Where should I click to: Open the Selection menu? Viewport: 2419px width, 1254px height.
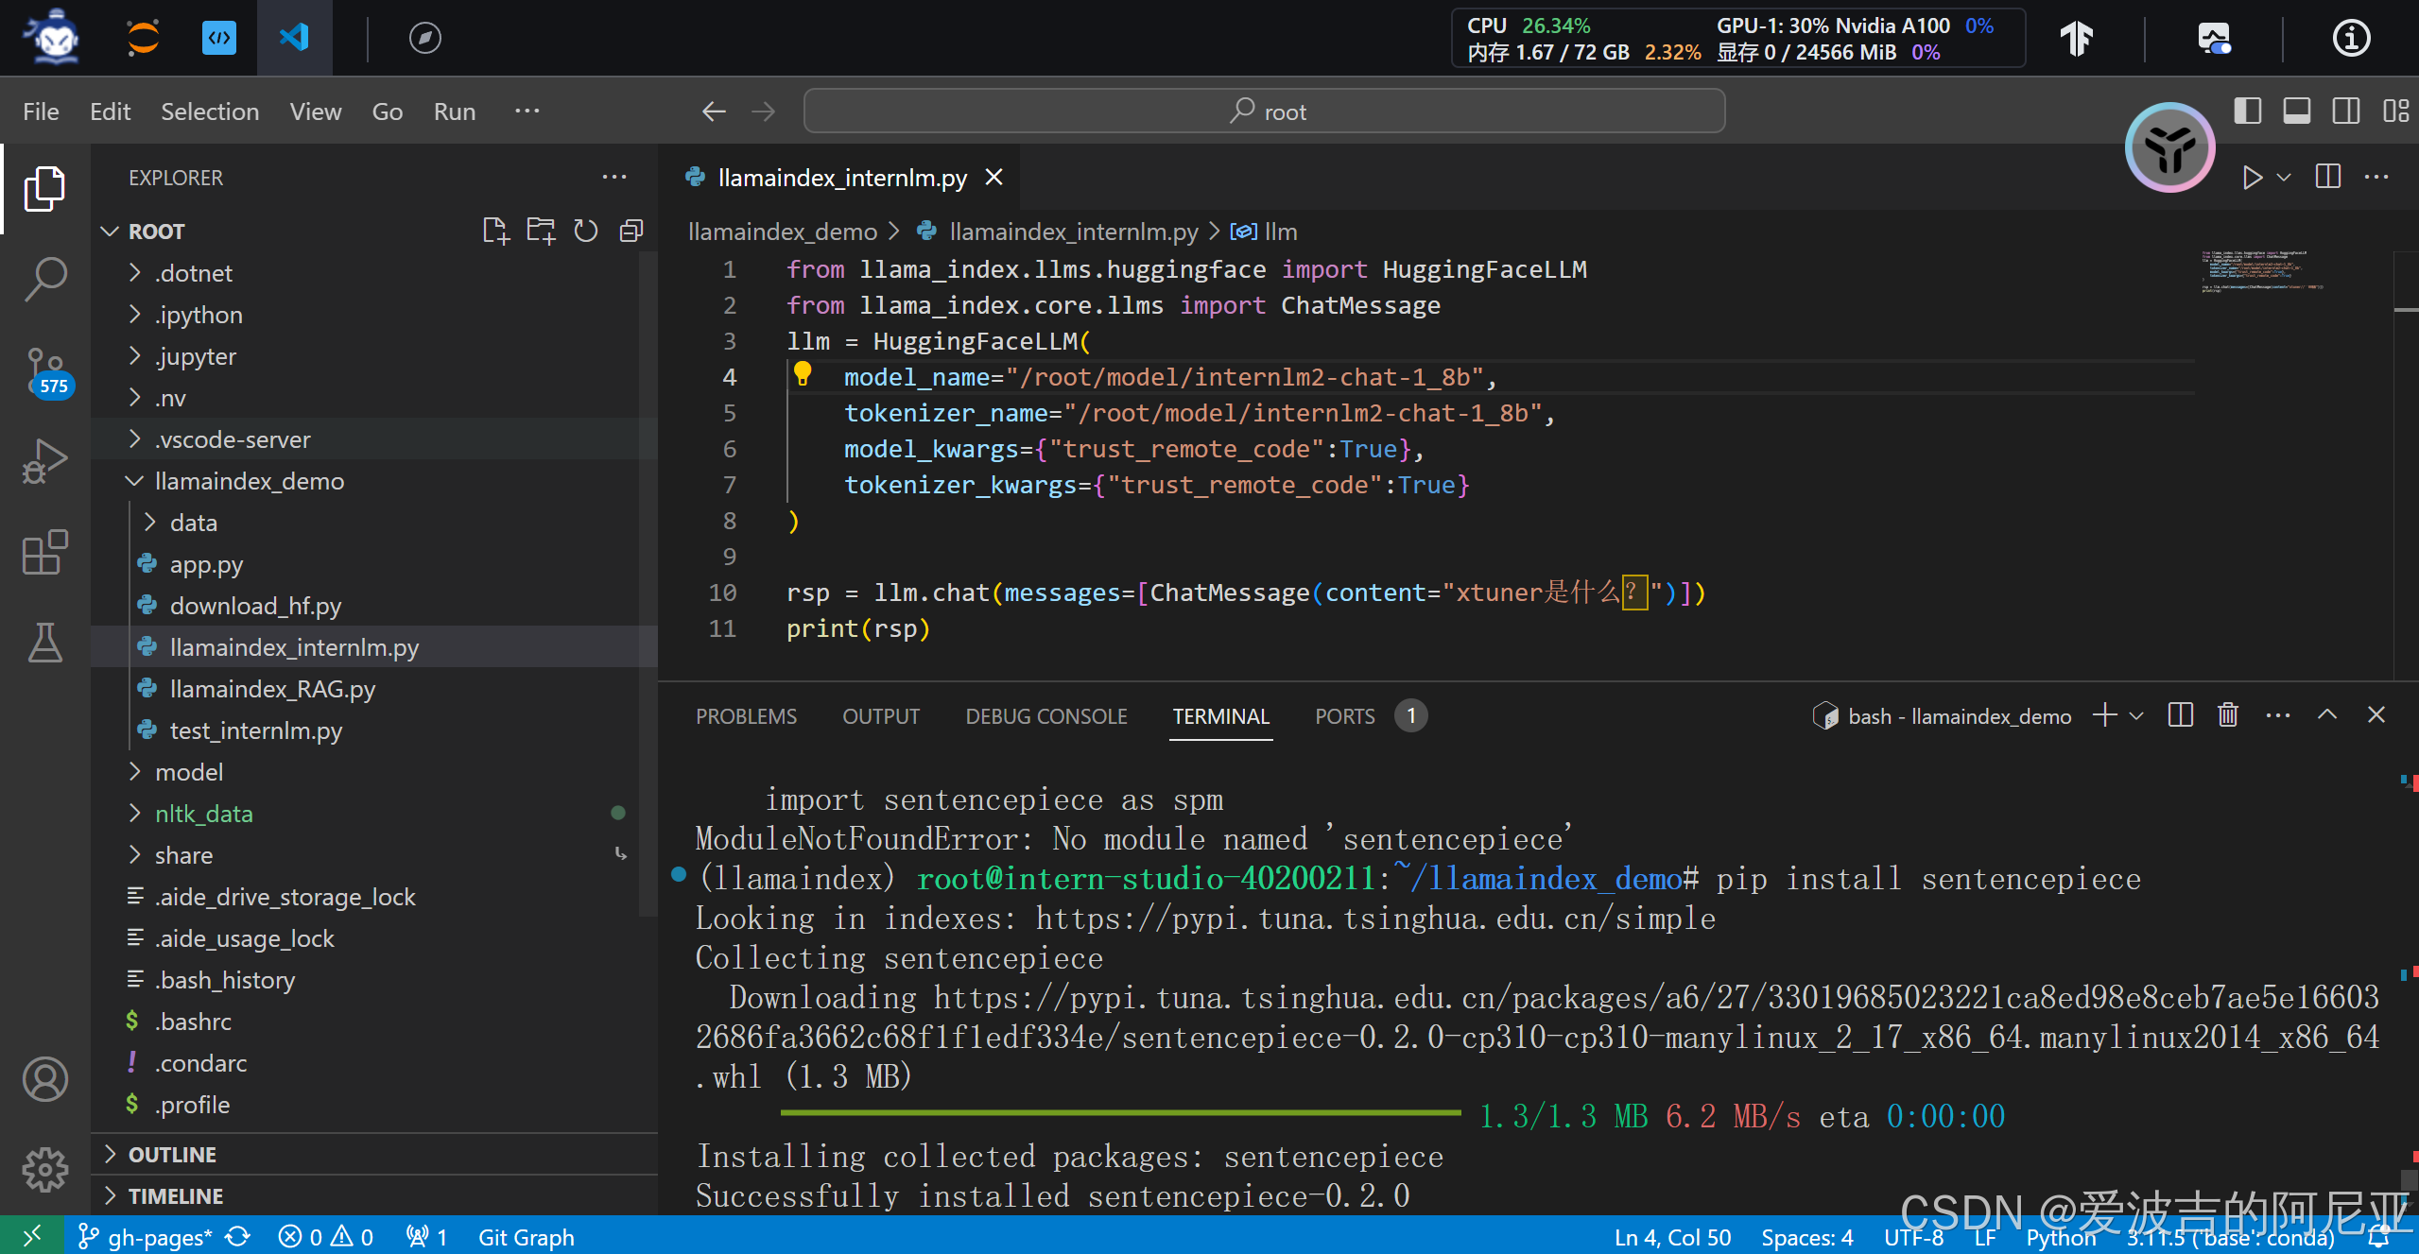pos(209,112)
